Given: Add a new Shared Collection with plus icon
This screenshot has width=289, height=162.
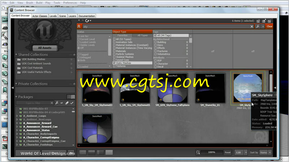Looking at the screenshot, I should pyautogui.click(x=74, y=55).
